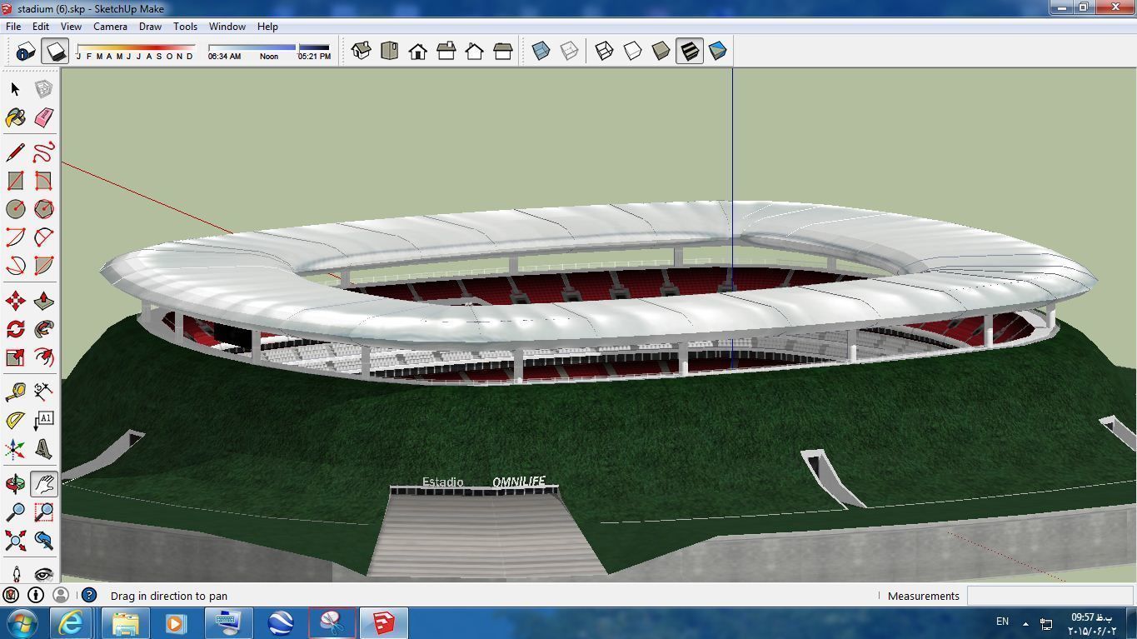Open the Draw menu
This screenshot has height=639, width=1137.
point(150,27)
